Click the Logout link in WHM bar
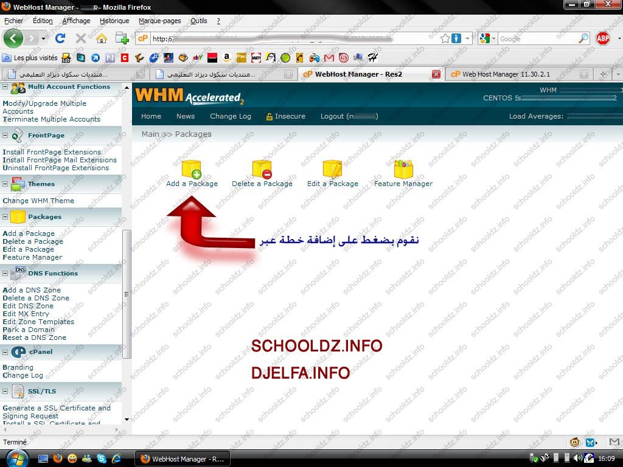The height and width of the screenshot is (467, 623). pyautogui.click(x=349, y=116)
